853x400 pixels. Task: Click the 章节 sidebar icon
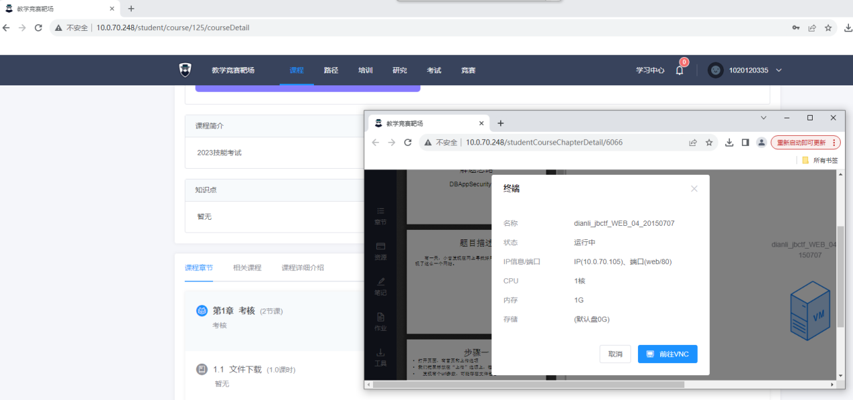coord(380,215)
